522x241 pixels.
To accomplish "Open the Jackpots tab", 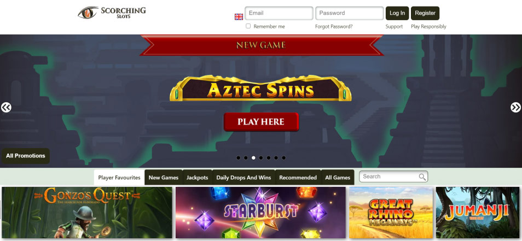I will click(x=197, y=178).
